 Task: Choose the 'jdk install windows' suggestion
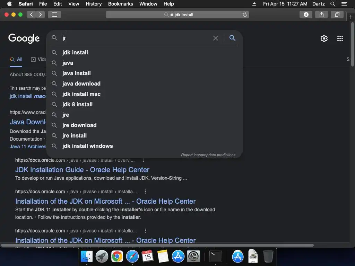tap(145, 146)
